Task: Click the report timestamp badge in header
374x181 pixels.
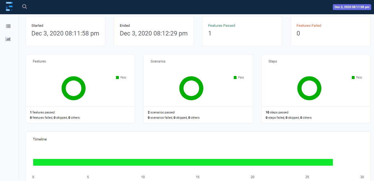Action: point(352,7)
